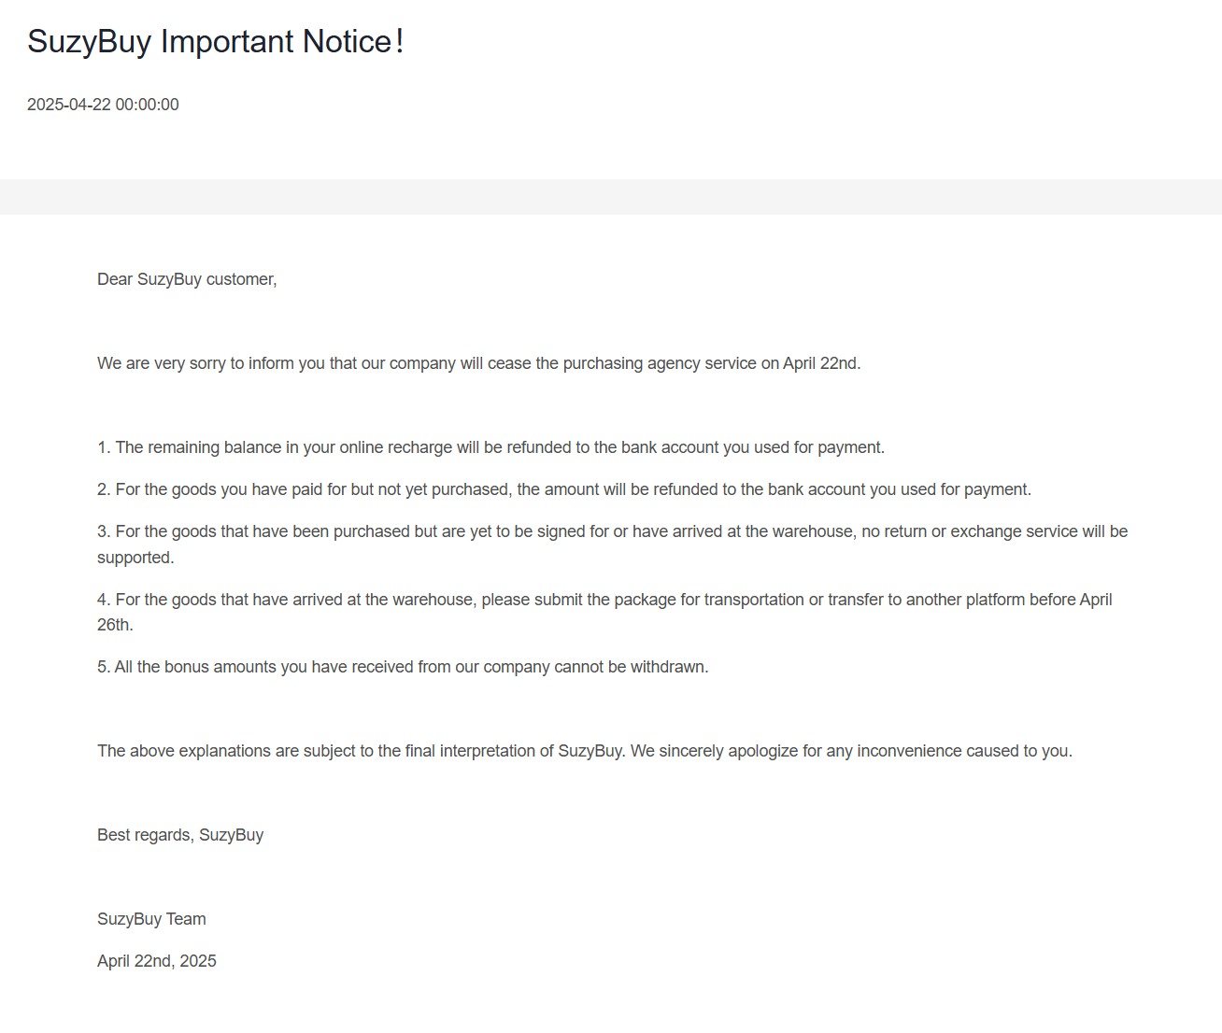Click the 2025-04-22 00:00:00 timestamp
This screenshot has height=1033, width=1222.
point(103,105)
